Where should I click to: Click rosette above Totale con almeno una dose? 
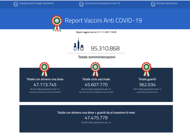click(x=44, y=69)
